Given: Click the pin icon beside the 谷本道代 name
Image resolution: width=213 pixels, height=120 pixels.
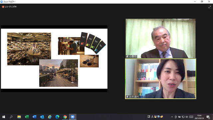Looking at the screenshot, I should [127, 97].
